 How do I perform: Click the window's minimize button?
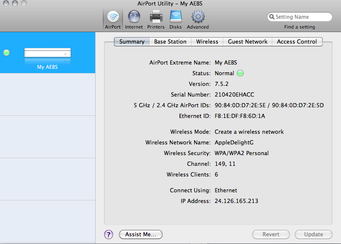[x=15, y=3]
